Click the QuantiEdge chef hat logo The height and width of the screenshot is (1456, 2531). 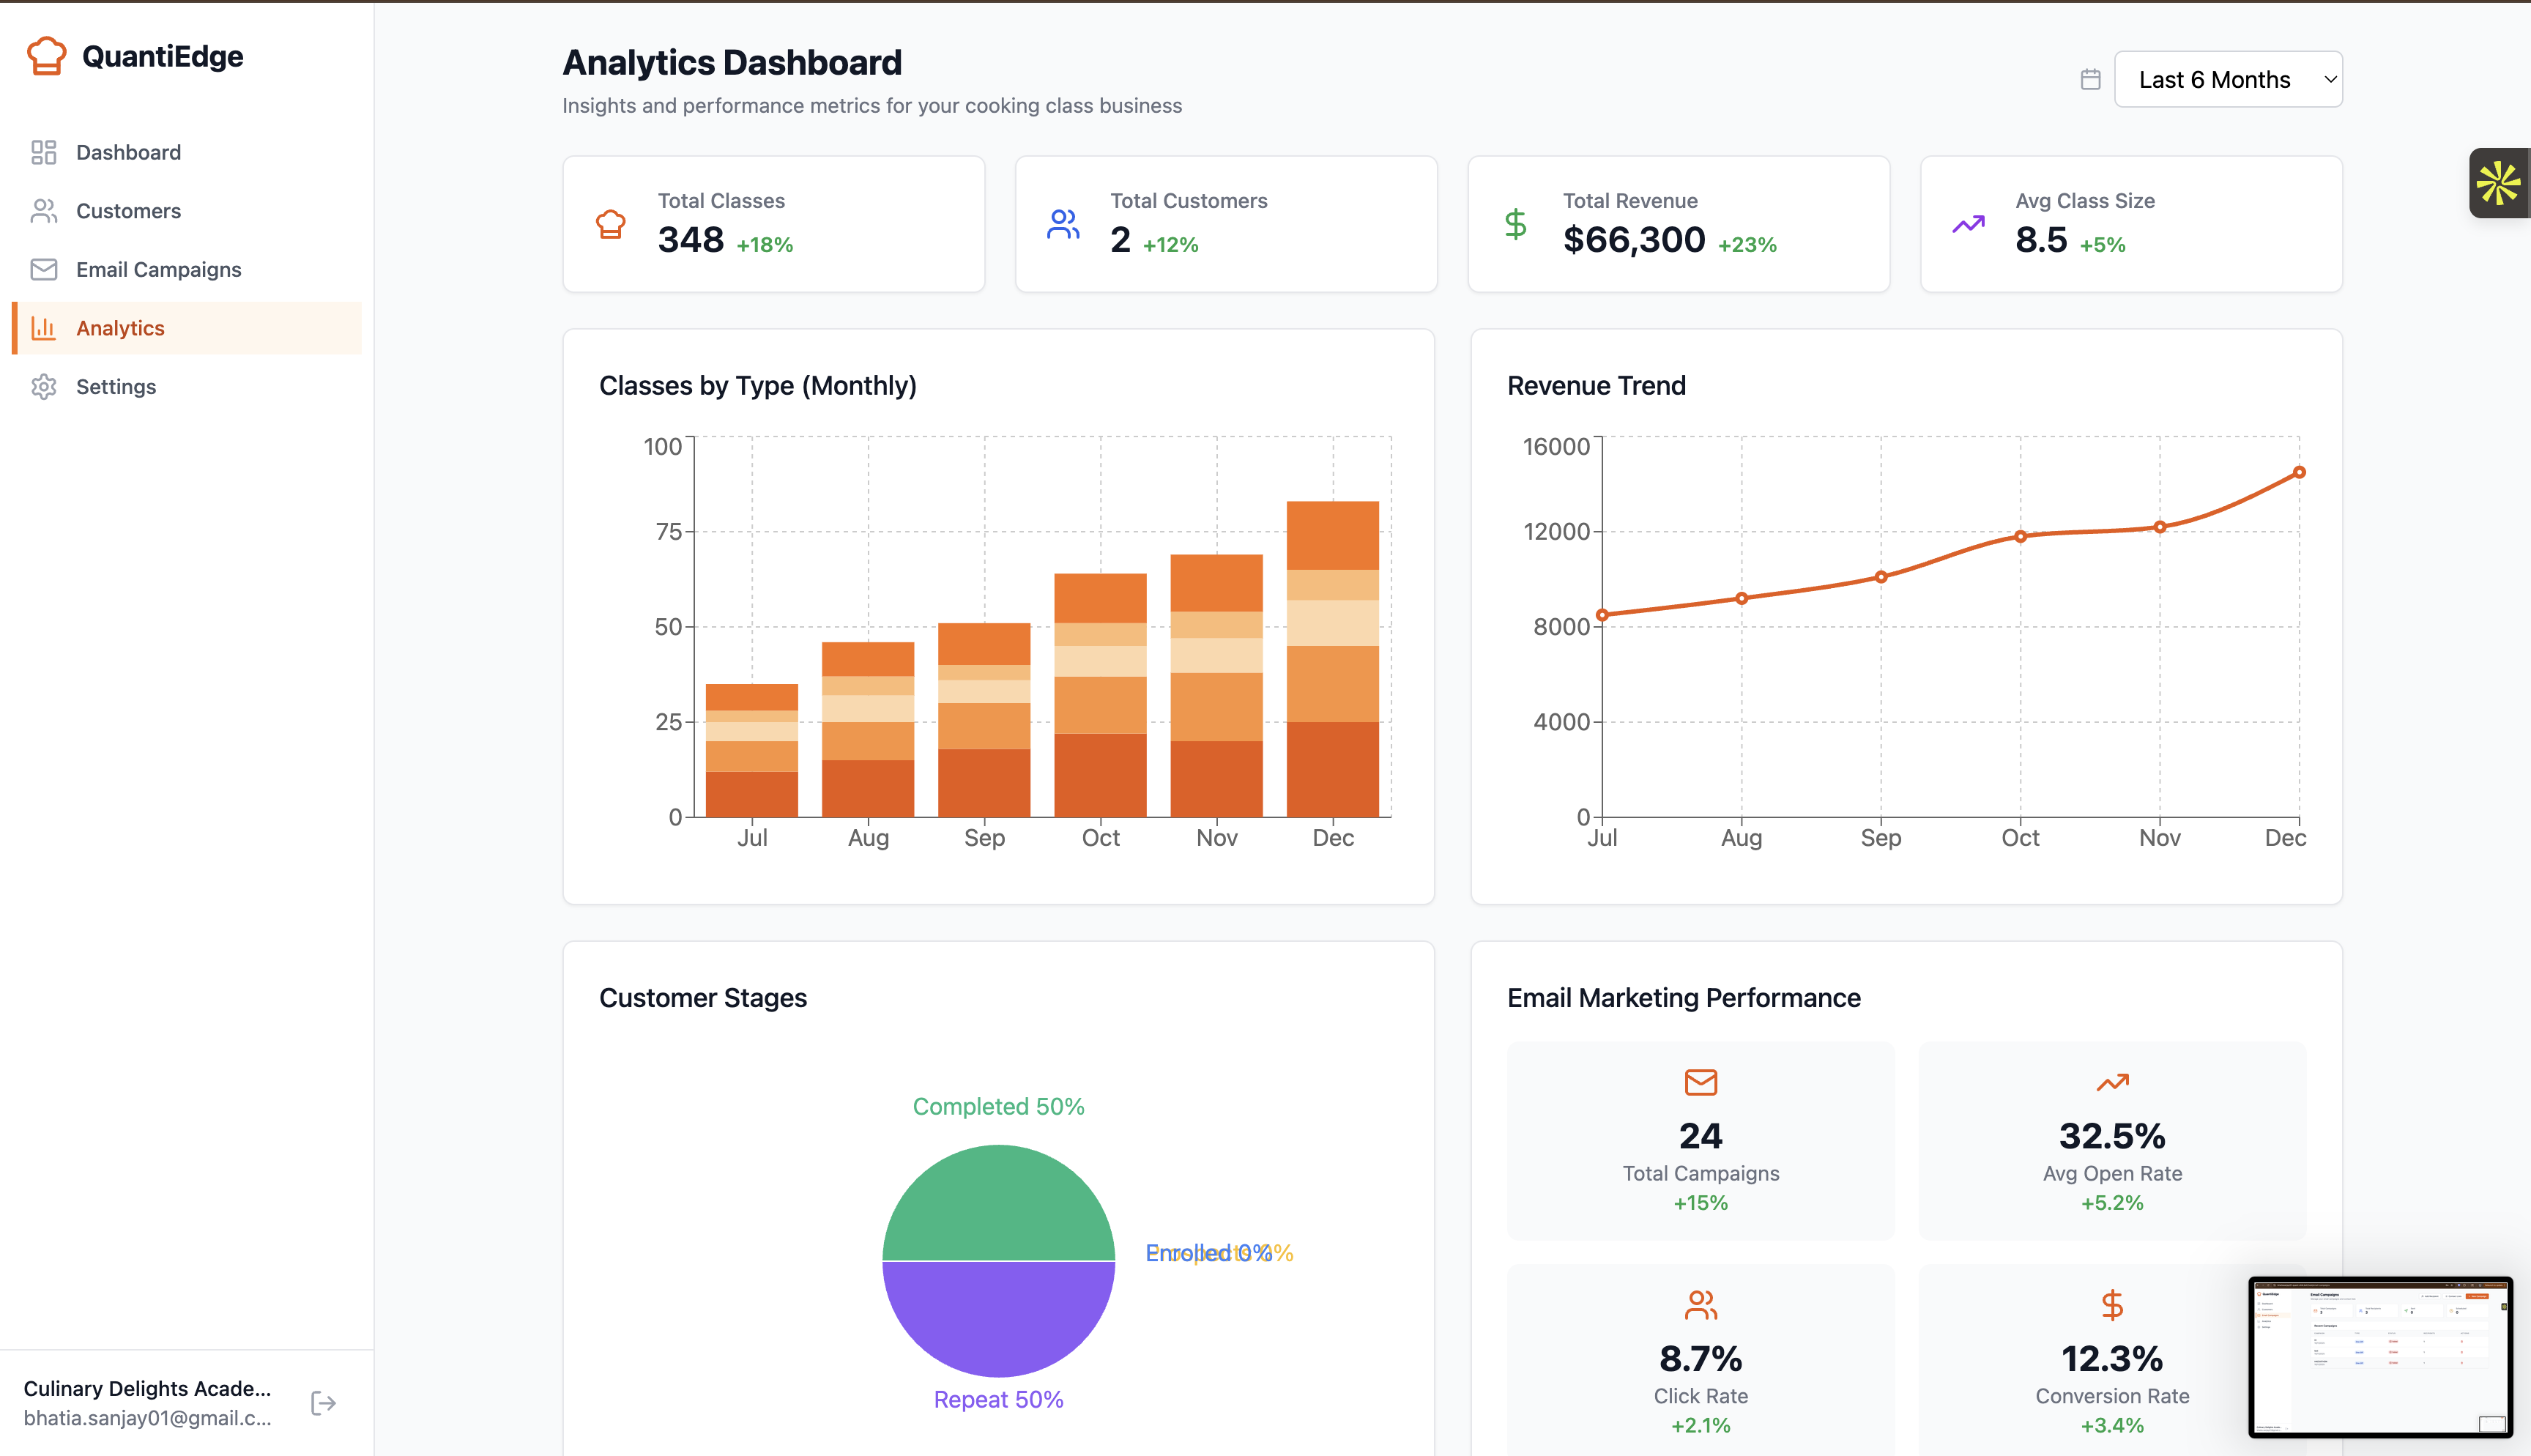click(46, 56)
